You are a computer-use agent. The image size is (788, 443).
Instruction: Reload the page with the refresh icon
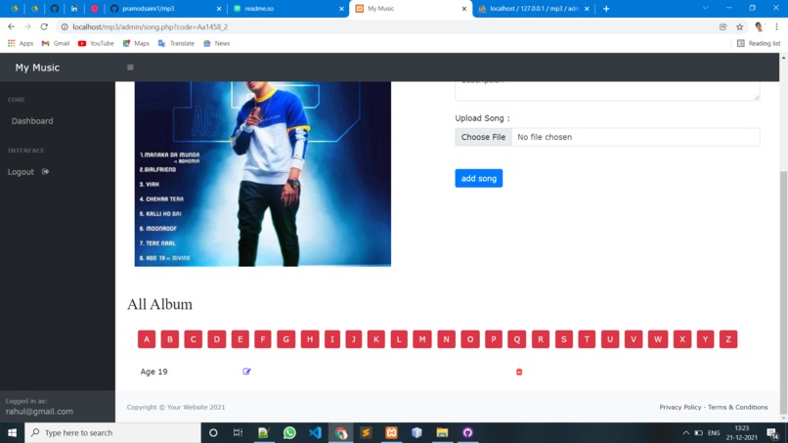tap(44, 26)
